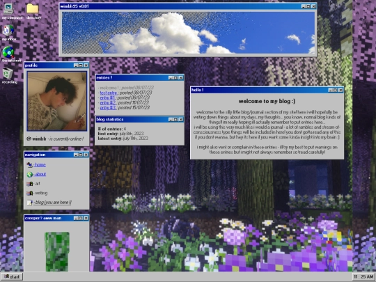Screen dimensions: 376x282
Task: Minimize the hello ! window
Action: [x=331, y=90]
